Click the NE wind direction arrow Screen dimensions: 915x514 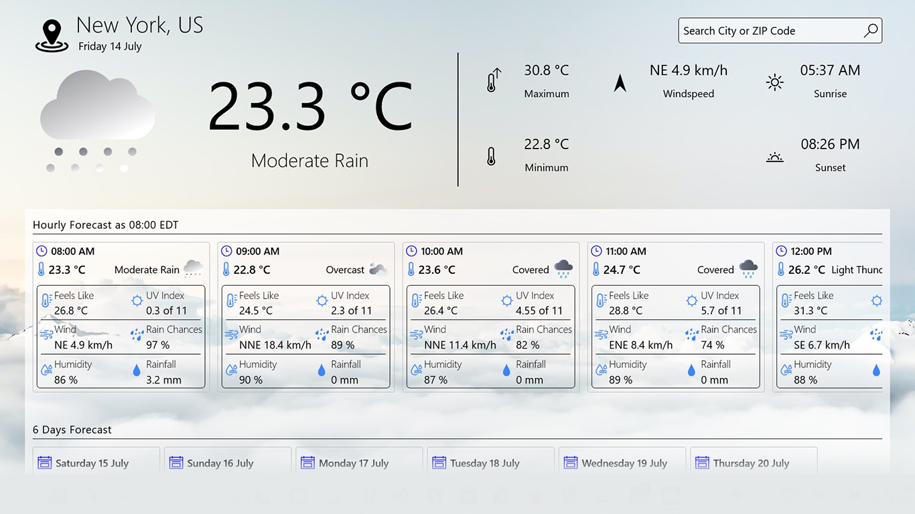click(620, 82)
